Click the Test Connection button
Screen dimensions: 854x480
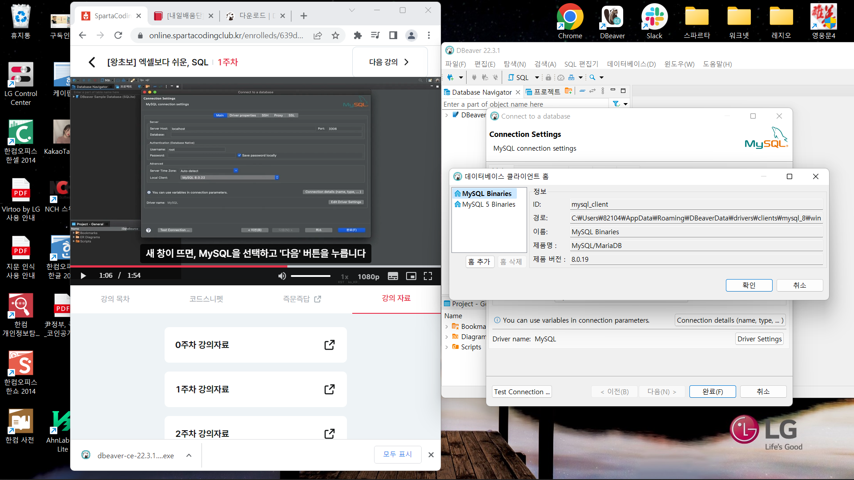[x=522, y=392]
